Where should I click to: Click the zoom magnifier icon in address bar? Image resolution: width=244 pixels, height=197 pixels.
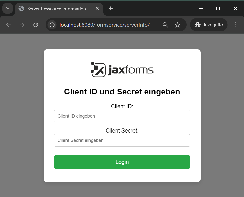165,25
